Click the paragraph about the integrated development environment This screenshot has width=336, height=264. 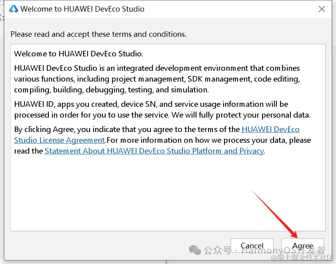[x=157, y=79]
